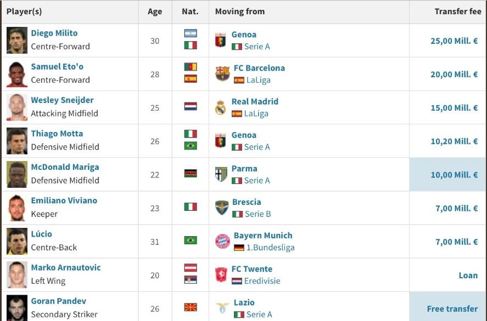
Task: Open the Eredivisie league link
Action: click(x=262, y=281)
